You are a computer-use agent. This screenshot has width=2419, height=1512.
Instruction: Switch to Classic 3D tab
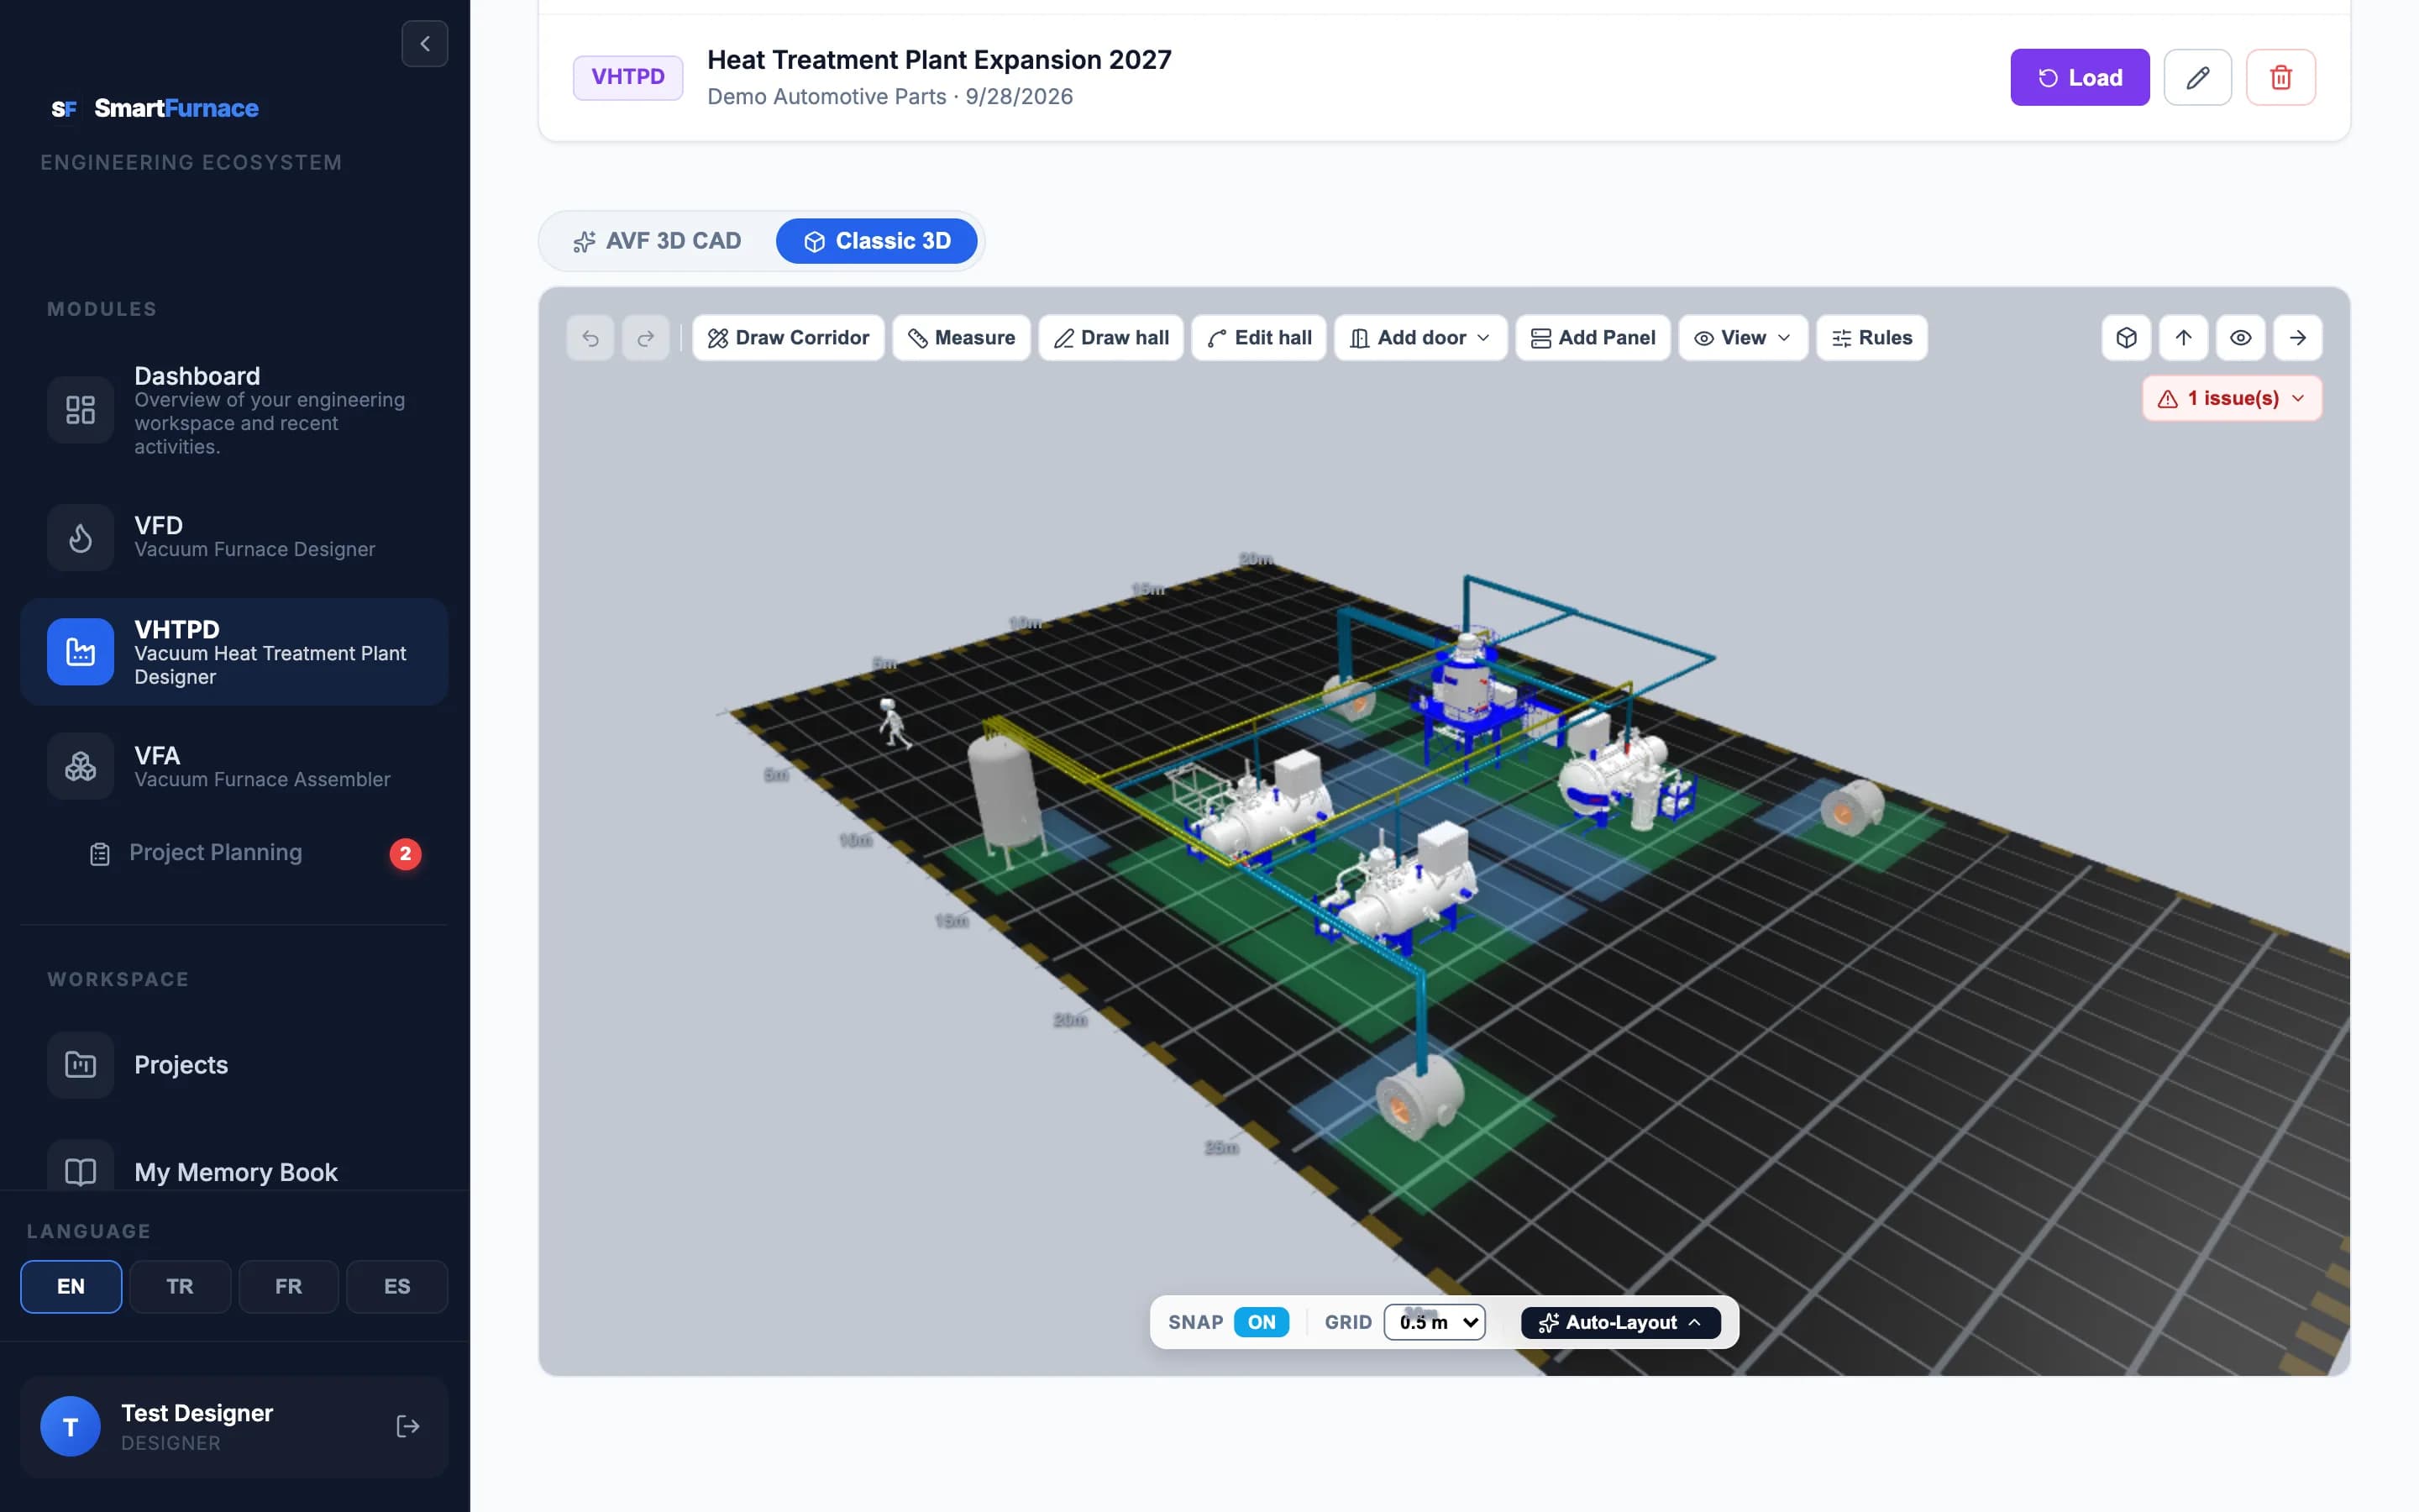point(877,241)
